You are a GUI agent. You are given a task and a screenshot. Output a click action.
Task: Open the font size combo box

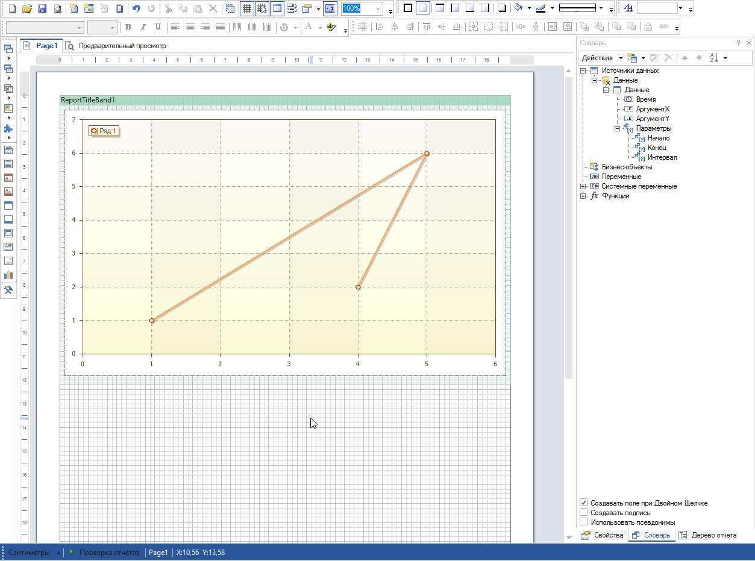click(x=101, y=27)
